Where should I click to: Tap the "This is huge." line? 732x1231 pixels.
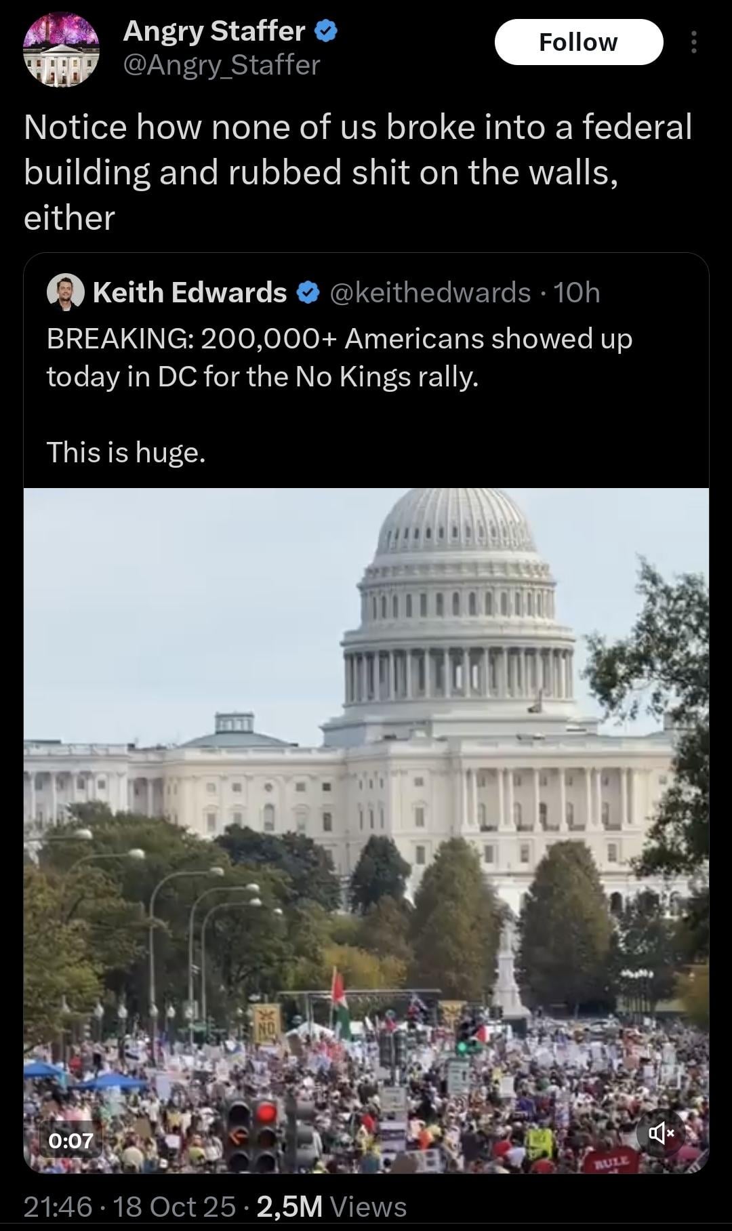[126, 452]
